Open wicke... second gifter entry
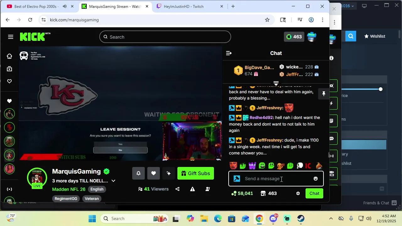 (299, 67)
